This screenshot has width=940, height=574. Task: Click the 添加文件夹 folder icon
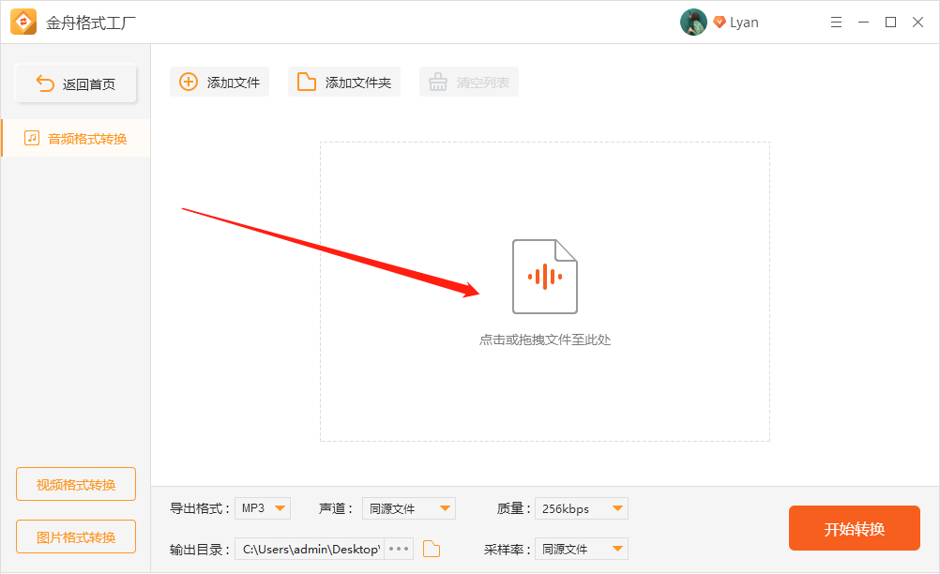pos(307,83)
